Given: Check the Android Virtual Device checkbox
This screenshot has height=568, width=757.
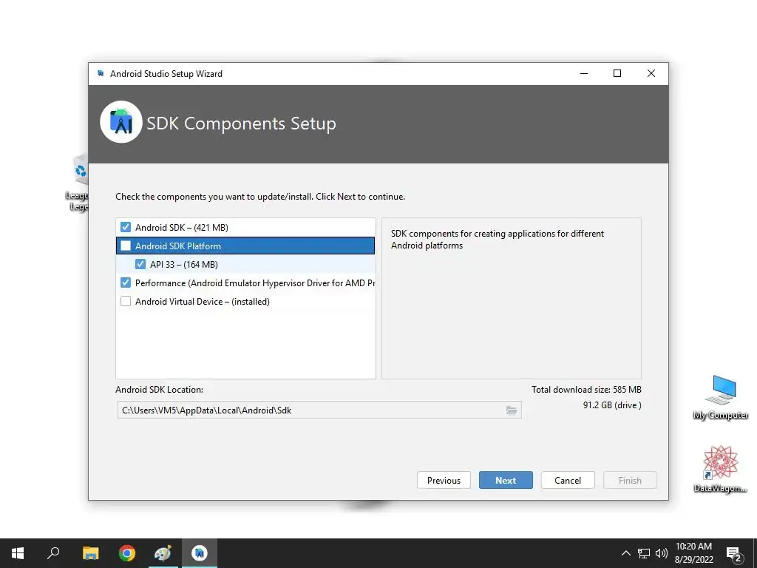Looking at the screenshot, I should 126,302.
